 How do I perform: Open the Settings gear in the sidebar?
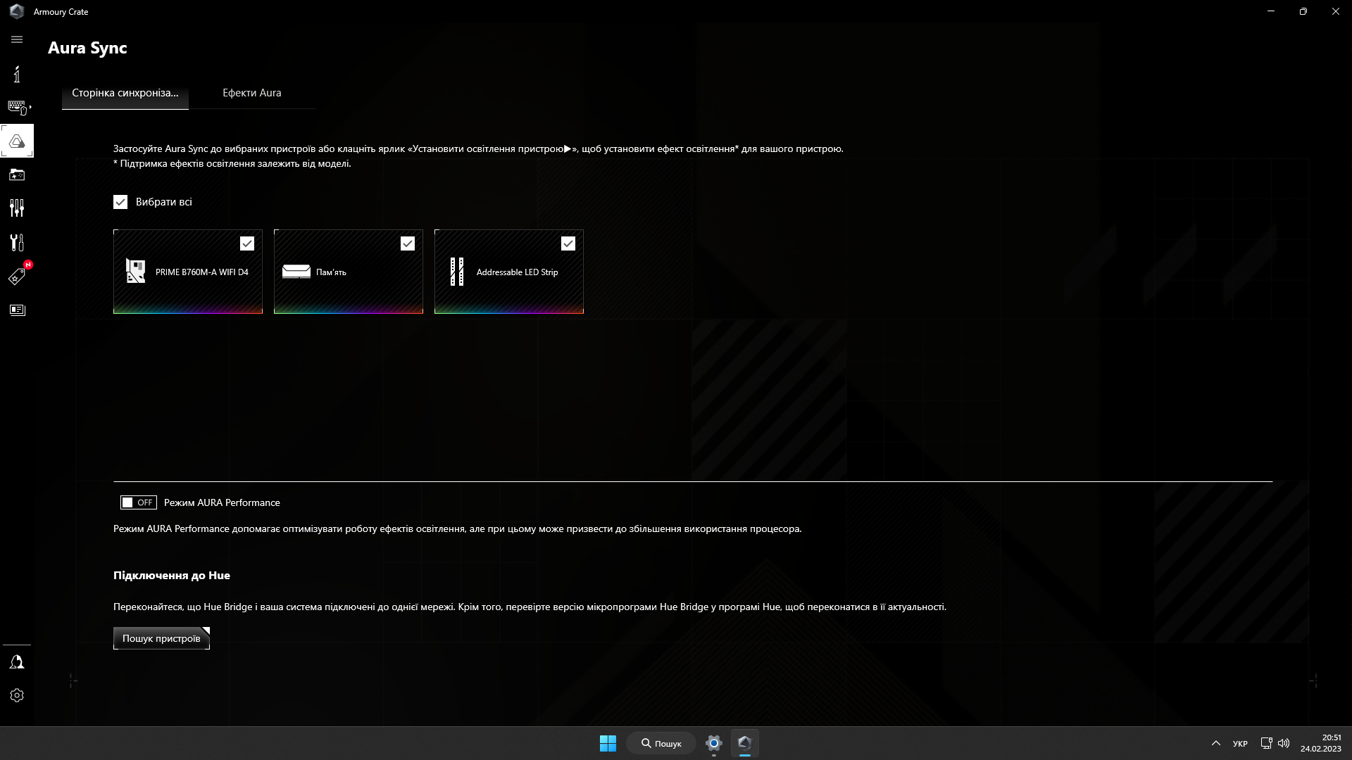[x=17, y=695]
